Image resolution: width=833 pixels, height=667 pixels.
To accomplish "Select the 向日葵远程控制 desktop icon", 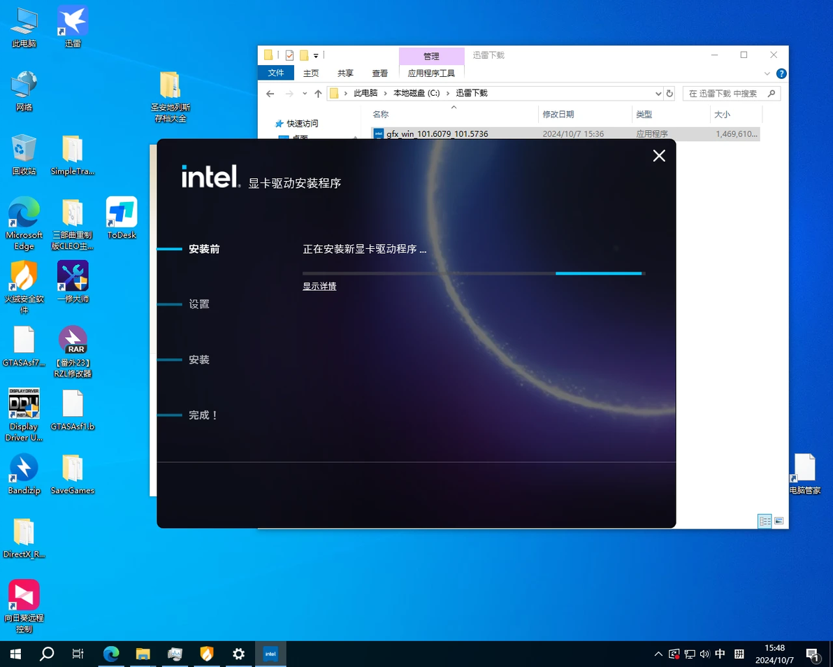I will (24, 606).
